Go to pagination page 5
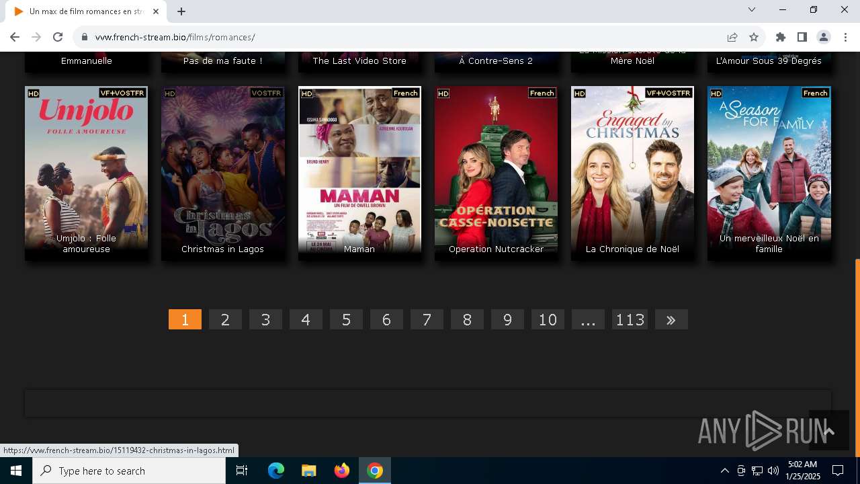 (346, 319)
